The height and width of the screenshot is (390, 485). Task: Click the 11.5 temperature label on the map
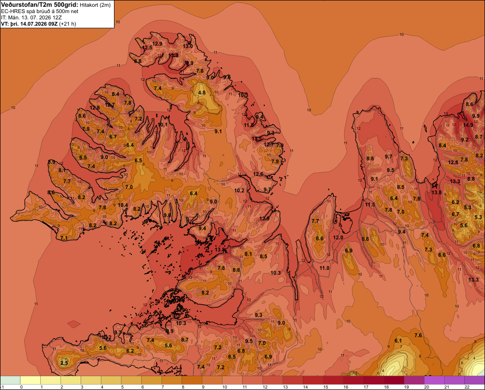point(370,204)
